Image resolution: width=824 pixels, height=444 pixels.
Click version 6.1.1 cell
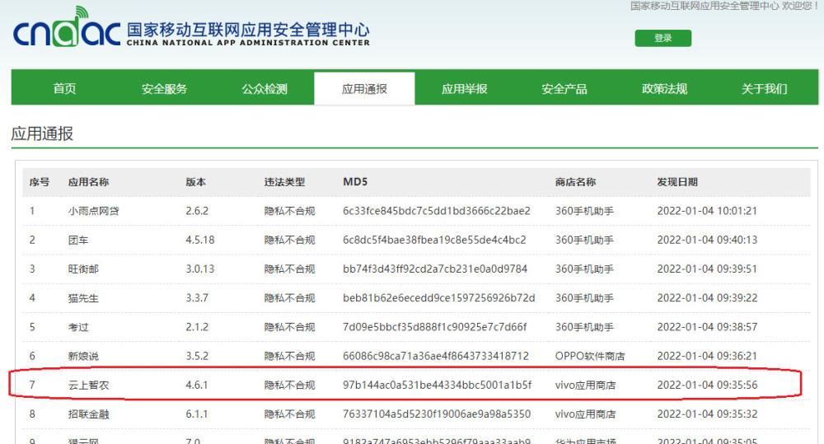coord(197,414)
